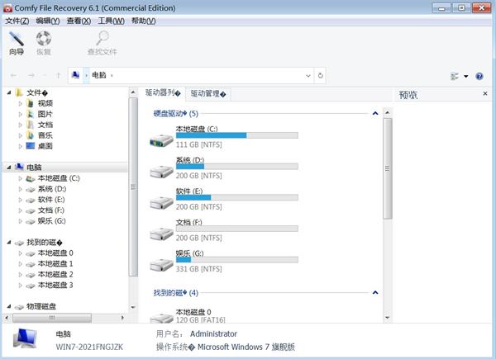Open address bar history dropdown
Image resolution: width=496 pixels, height=359 pixels.
coord(309,76)
